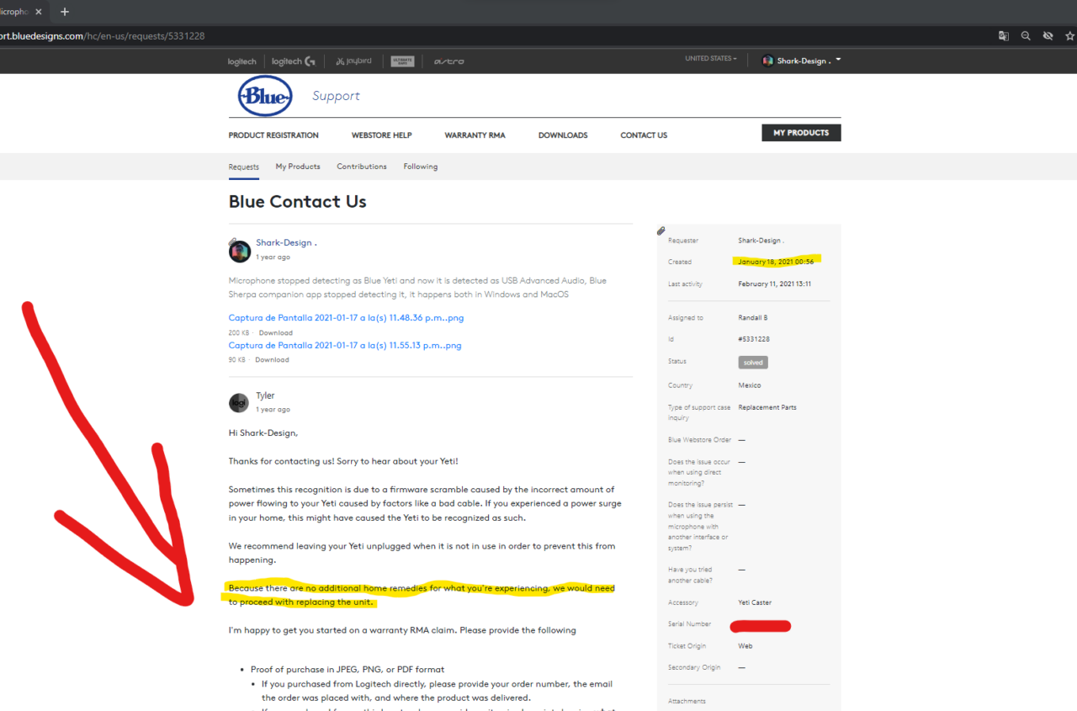Open Webstore Help menu item

tap(381, 135)
